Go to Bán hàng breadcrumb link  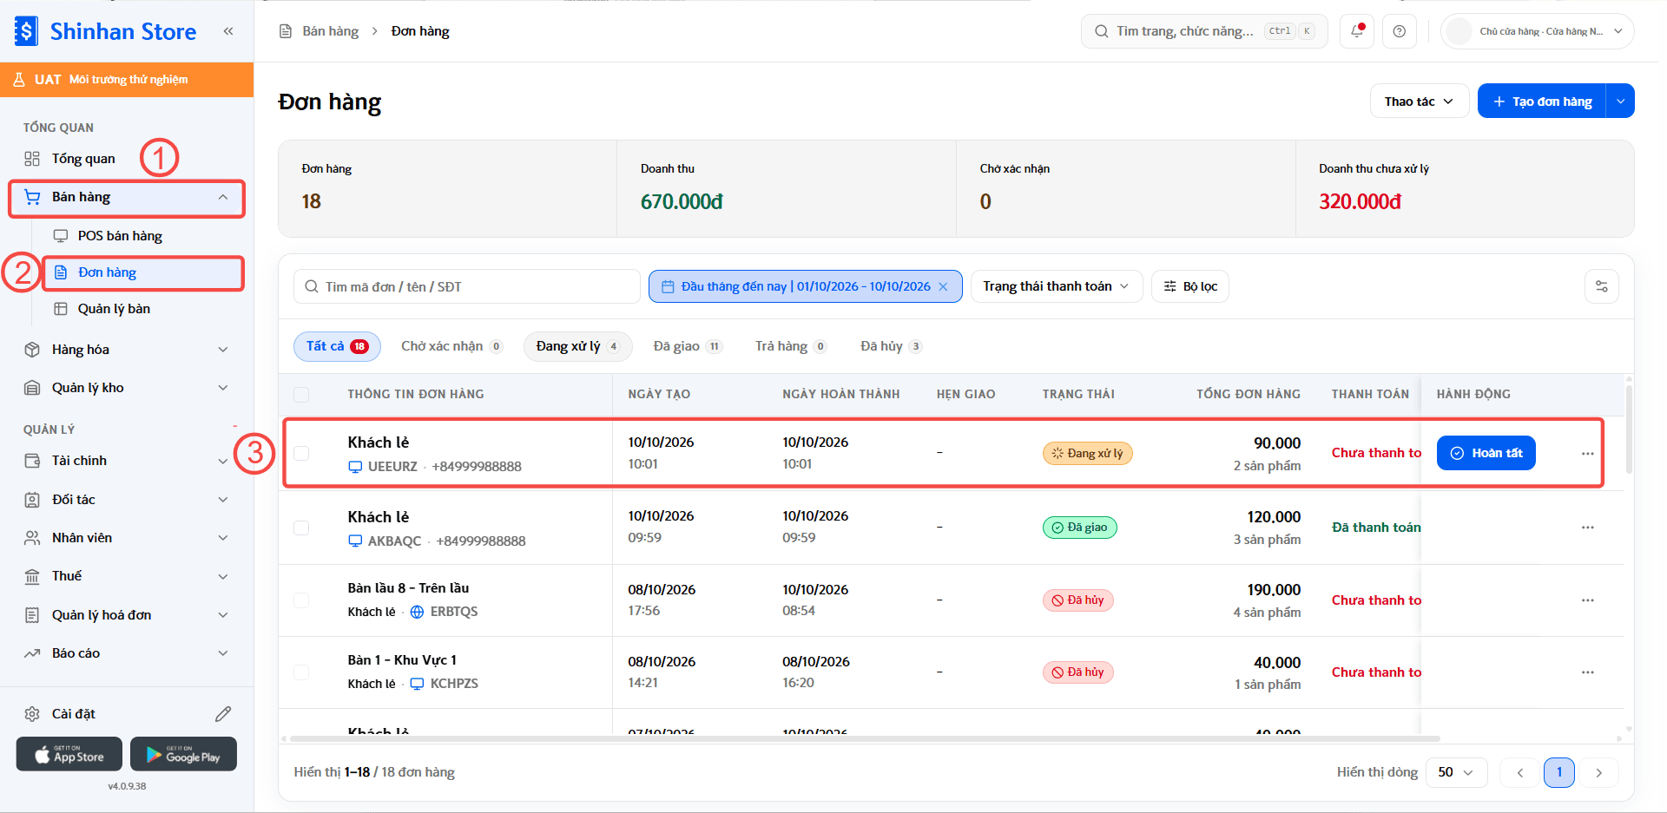click(330, 31)
